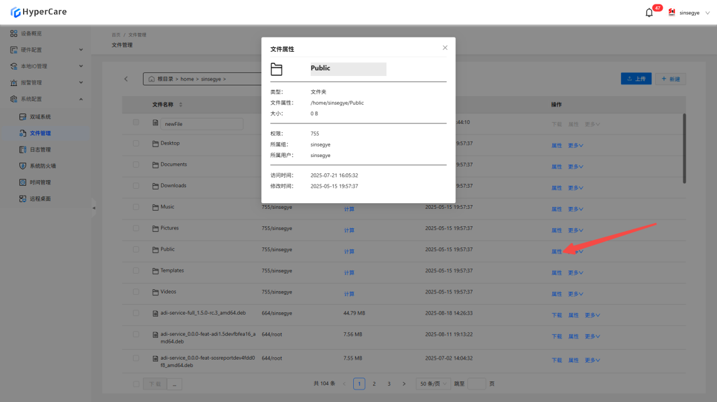Select the Music folder checkbox
The width and height of the screenshot is (717, 402).
coord(136,207)
